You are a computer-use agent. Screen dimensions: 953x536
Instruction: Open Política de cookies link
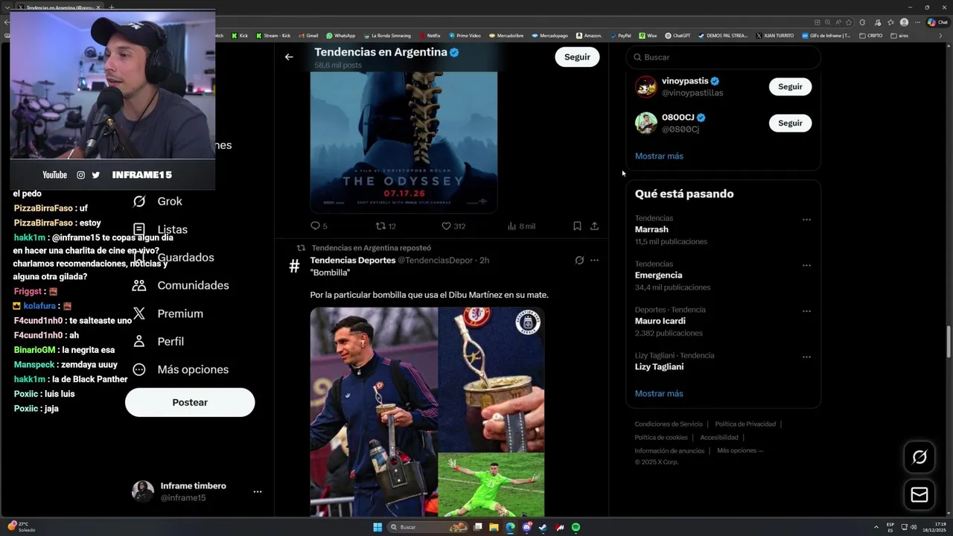[661, 437]
